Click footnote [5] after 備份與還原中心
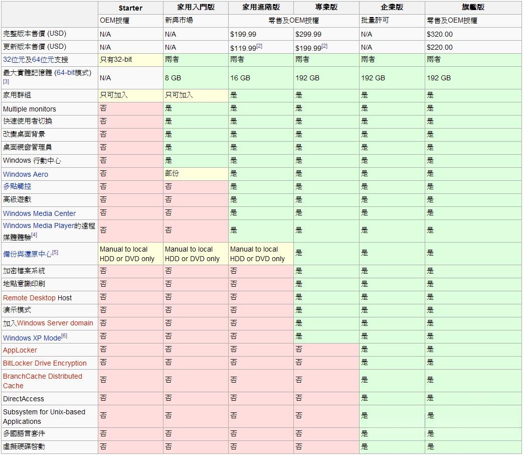The width and height of the screenshot is (523, 455). pyautogui.click(x=55, y=253)
